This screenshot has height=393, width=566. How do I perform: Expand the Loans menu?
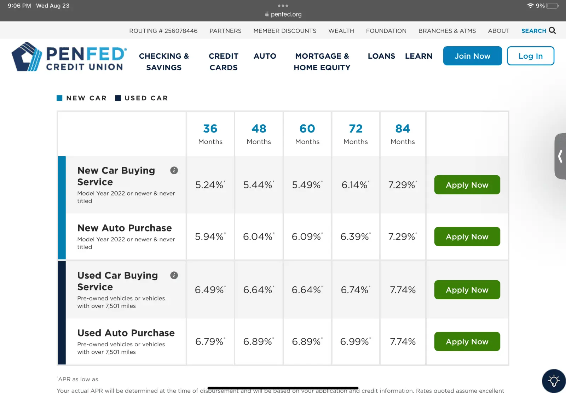381,56
